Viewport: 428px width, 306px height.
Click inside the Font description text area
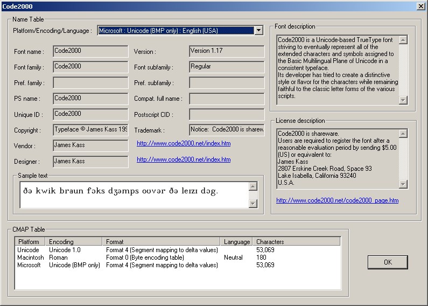tap(338, 69)
